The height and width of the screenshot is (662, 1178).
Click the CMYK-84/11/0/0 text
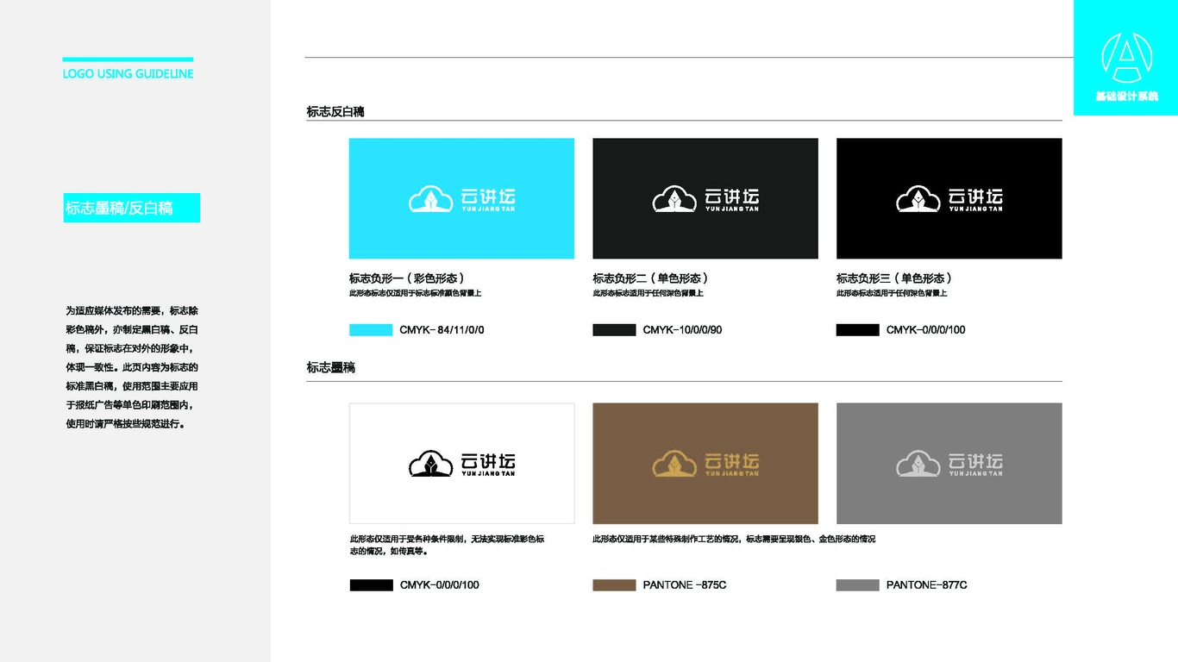coord(442,330)
